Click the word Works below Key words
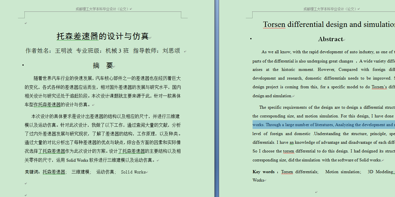 pyautogui.click(x=258, y=180)
